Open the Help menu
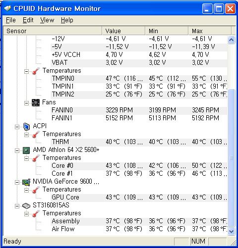Viewport: 238px width, 248px height. point(67,20)
